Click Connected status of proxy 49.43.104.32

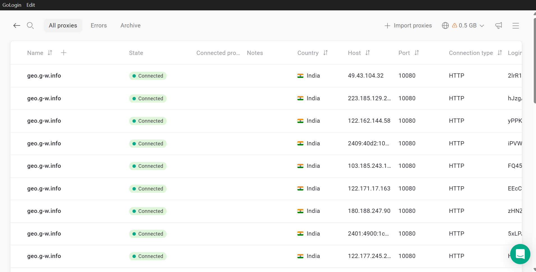point(148,76)
